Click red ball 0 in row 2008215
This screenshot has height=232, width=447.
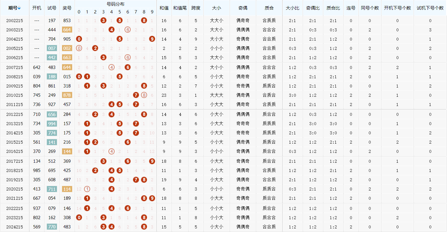pos(79,76)
